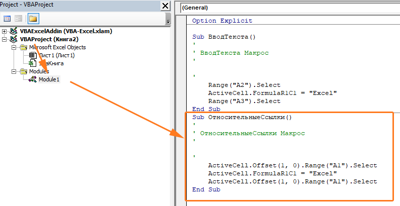
Task: Click the VBAProject (Книга2) project icon
Action: click(14, 40)
